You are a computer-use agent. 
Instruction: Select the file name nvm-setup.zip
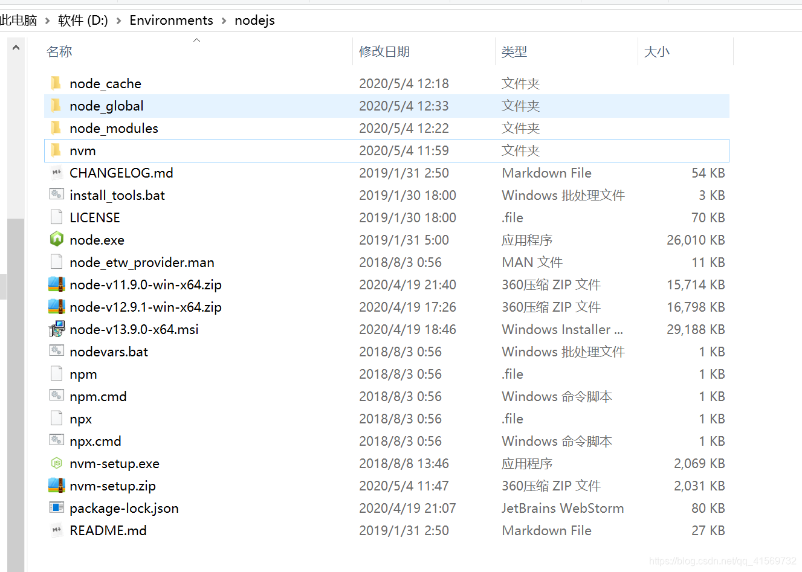[112, 486]
